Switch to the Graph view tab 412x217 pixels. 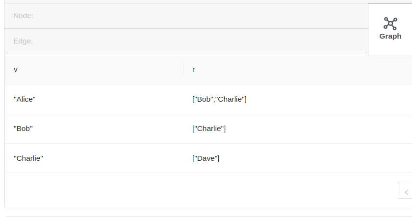tap(390, 36)
